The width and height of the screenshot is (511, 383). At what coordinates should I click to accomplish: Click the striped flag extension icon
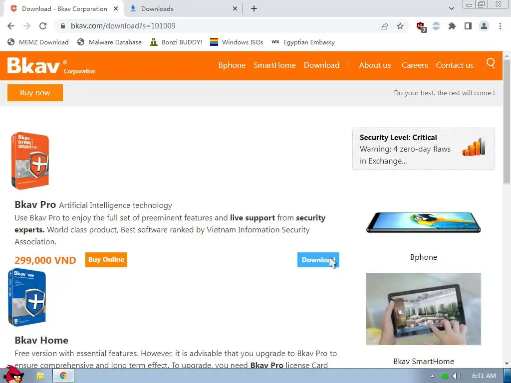click(436, 26)
